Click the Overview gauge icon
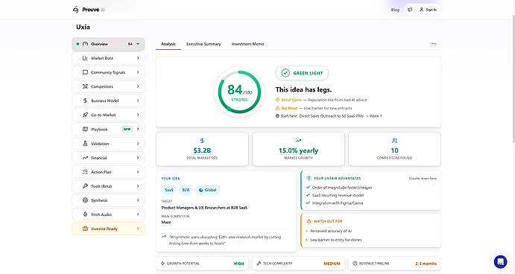515x274 pixels. click(86, 44)
